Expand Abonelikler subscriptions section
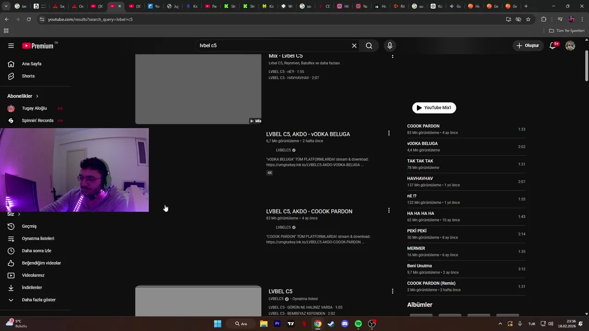Viewport: 589px width, 331px height. tap(23, 96)
